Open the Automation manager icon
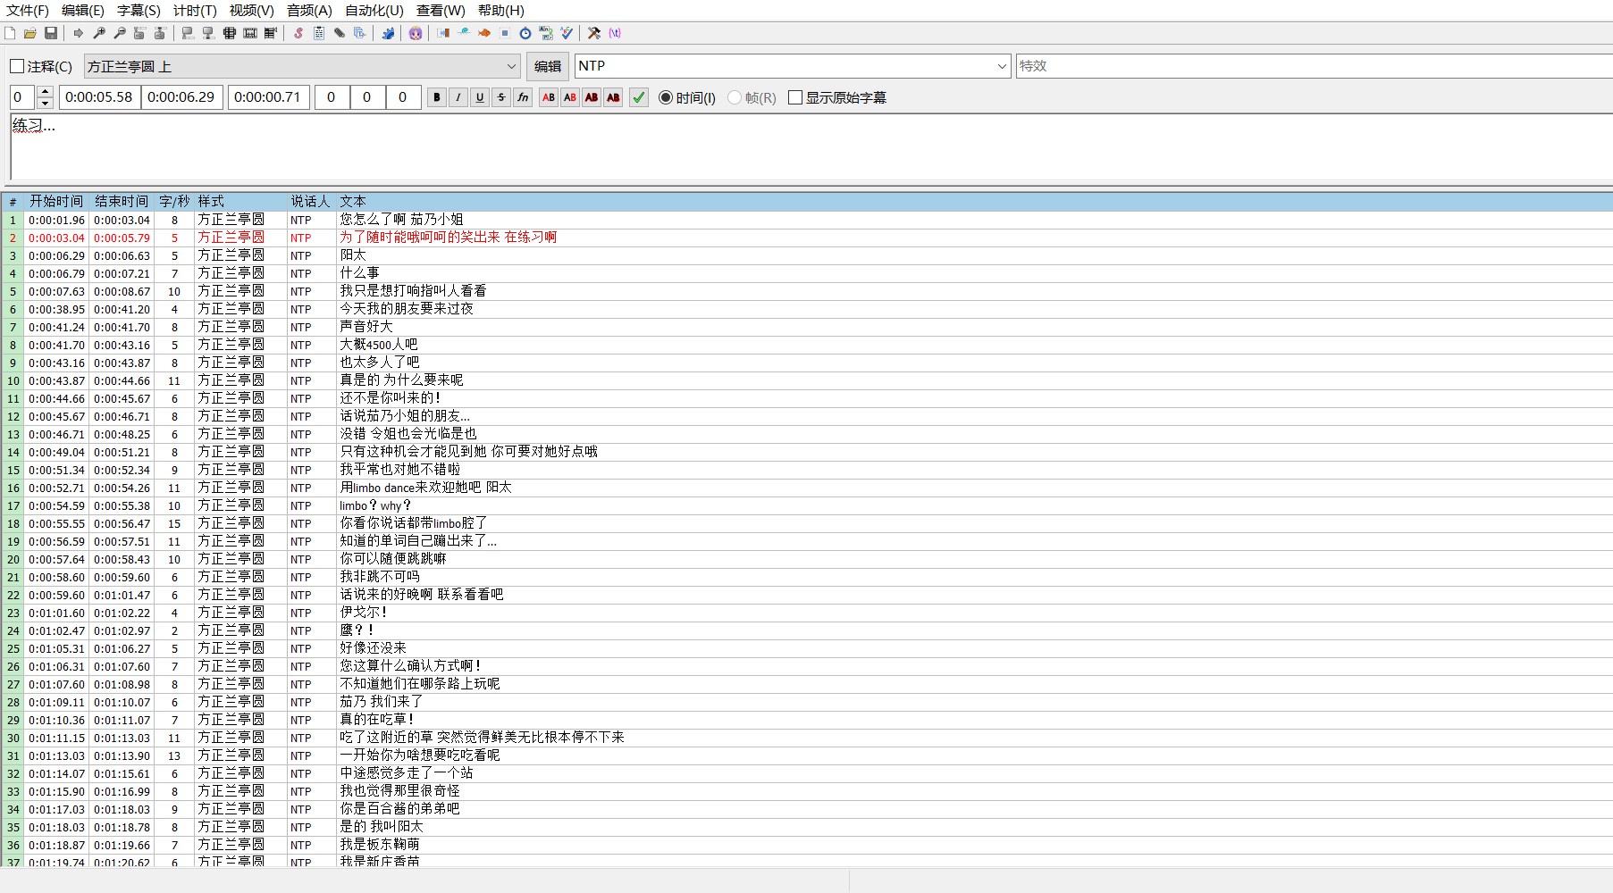Image resolution: width=1613 pixels, height=893 pixels. pyautogui.click(x=388, y=33)
